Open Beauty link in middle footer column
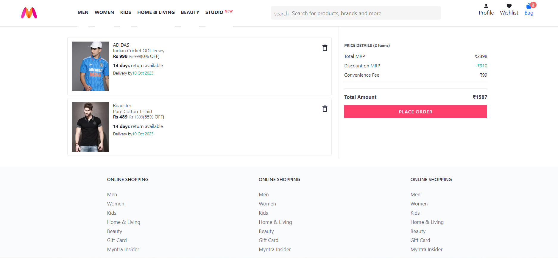Screen dimensions: 558x258 tap(266, 231)
